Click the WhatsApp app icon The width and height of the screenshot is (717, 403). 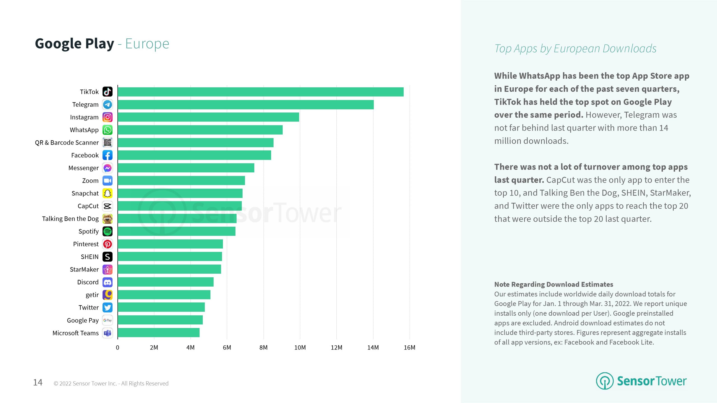[x=108, y=130]
